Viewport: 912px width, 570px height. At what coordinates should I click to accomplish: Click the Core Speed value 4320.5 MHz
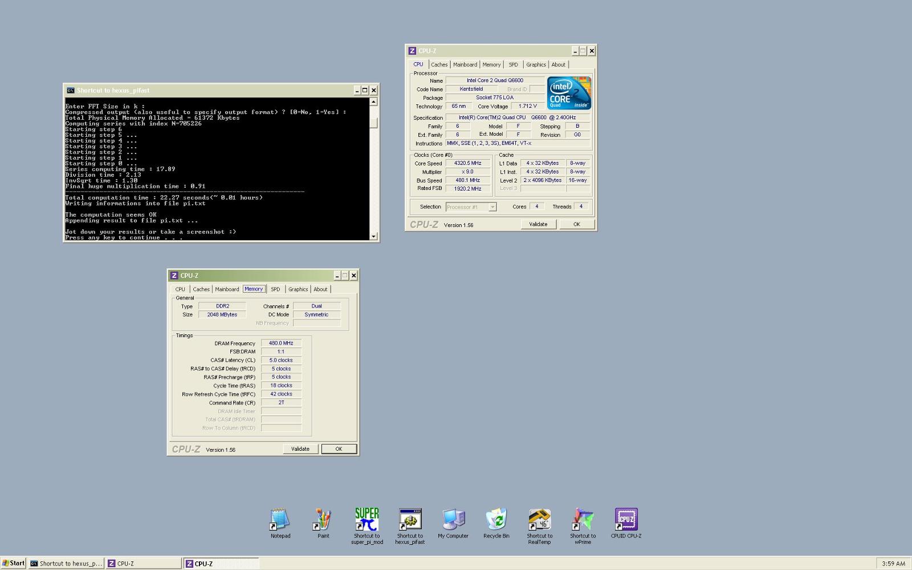(467, 163)
